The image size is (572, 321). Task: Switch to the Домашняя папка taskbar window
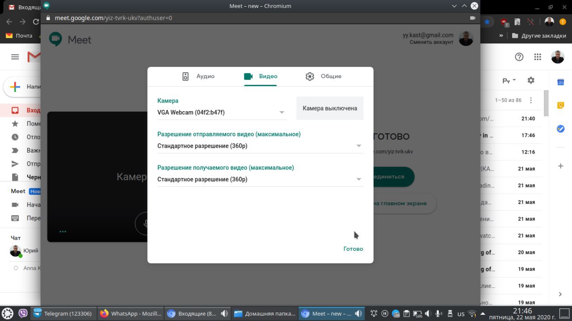tap(264, 313)
